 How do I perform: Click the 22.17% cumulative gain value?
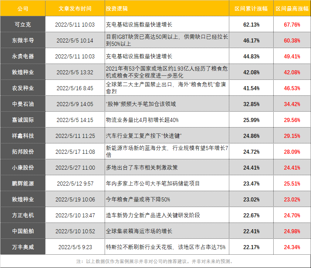[x=251, y=247]
